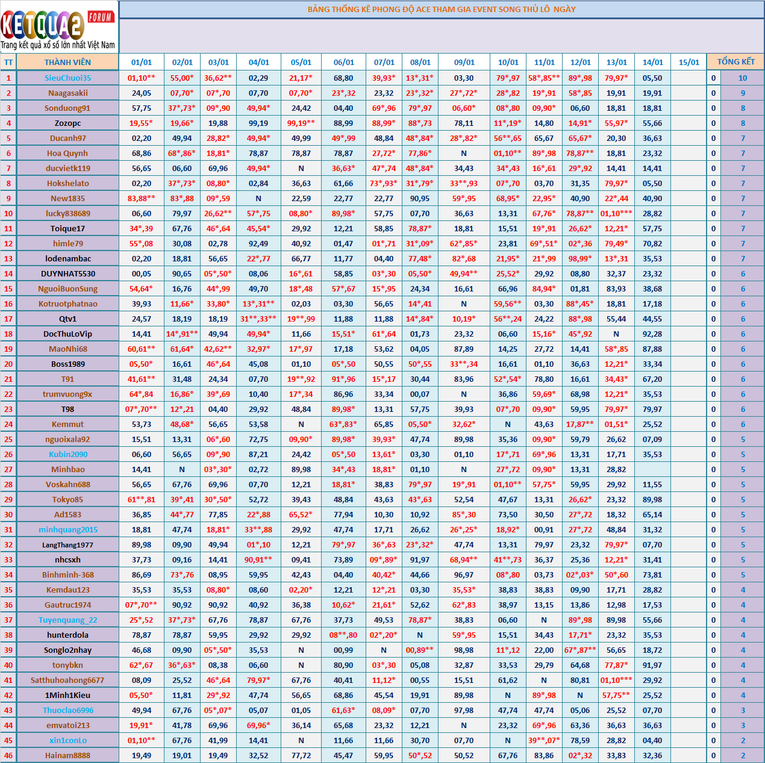The width and height of the screenshot is (765, 763).
Task: Click T98's 01/01 cell 07*,70**
Action: point(142,409)
